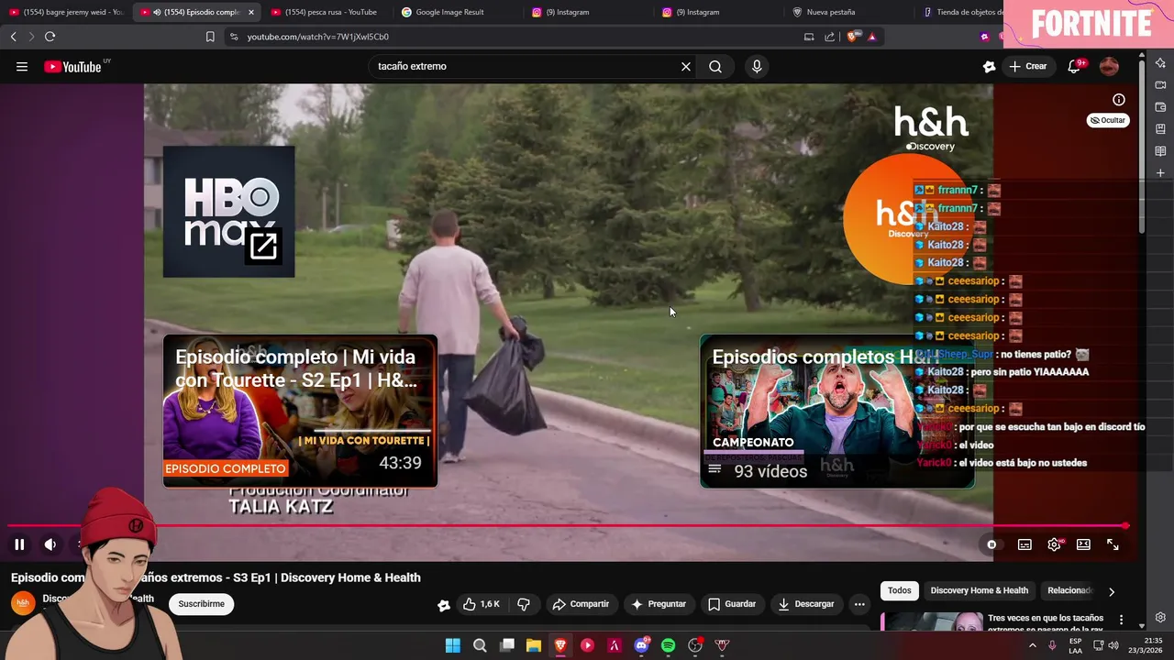The image size is (1174, 660).
Task: Open player settings gear
Action: click(1054, 544)
